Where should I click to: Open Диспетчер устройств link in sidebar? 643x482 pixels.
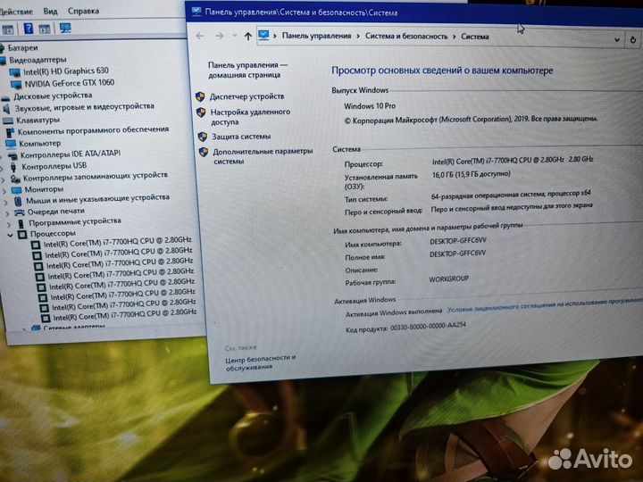click(x=247, y=96)
